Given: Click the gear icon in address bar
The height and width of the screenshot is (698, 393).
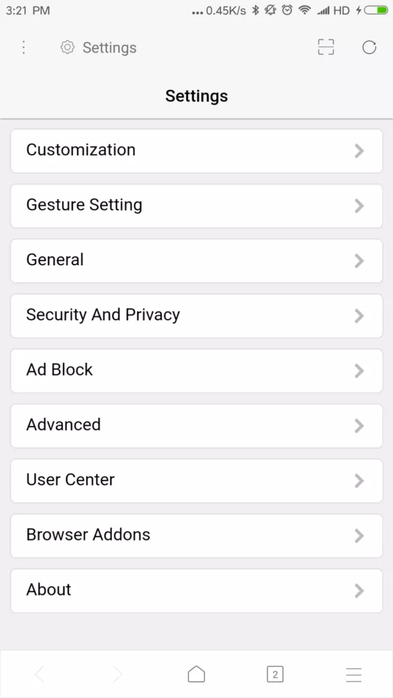Looking at the screenshot, I should pos(68,47).
